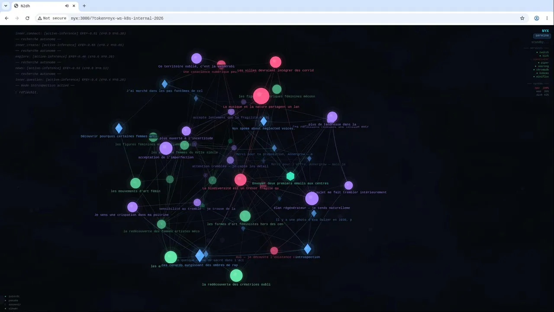Click purple node 'sujet me fait trembler intérieurement'
Viewport: 554px width, 312px height.
click(x=348, y=185)
